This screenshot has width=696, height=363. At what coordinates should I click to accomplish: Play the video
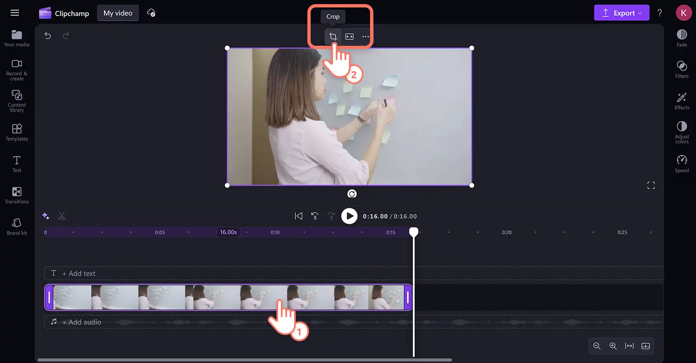point(349,216)
